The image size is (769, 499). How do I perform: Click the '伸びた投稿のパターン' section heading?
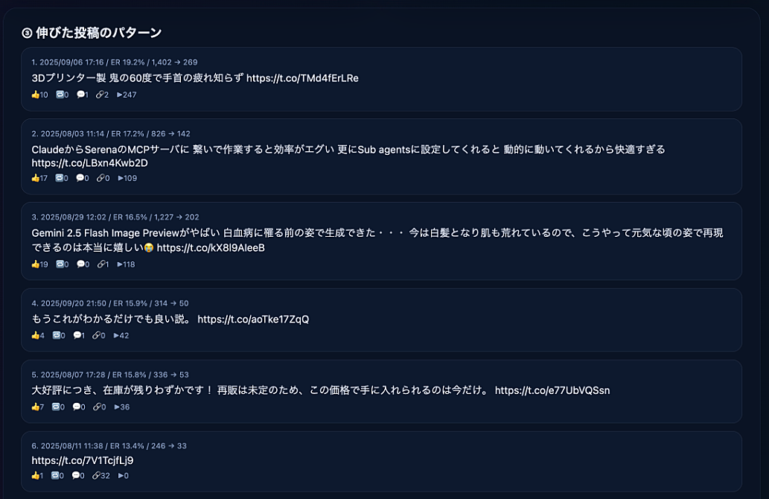tap(98, 33)
